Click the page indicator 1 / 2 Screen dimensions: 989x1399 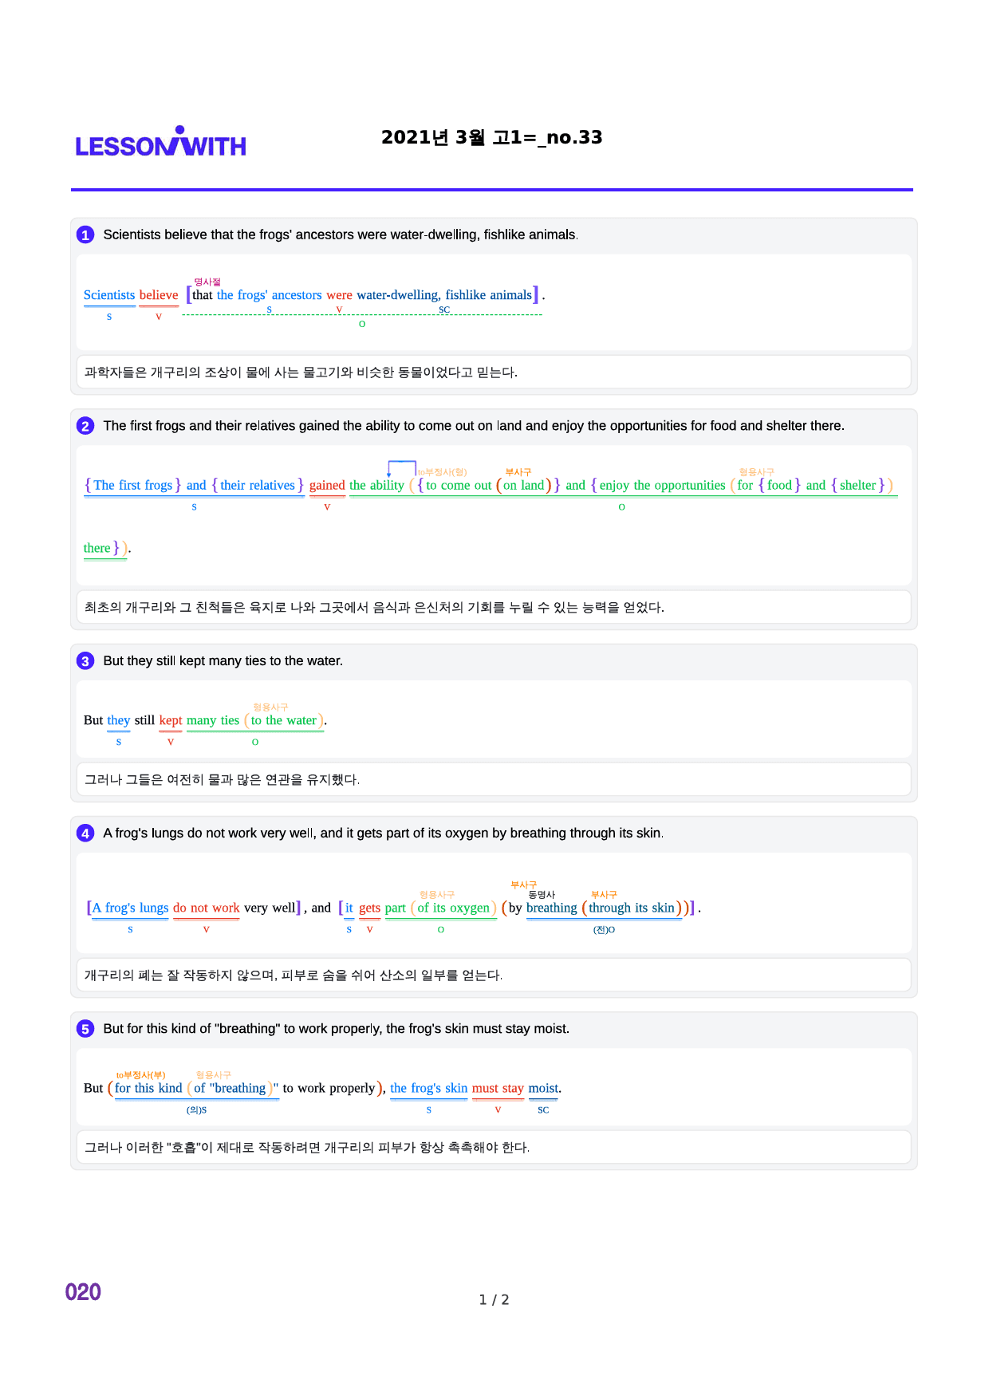[x=494, y=1300]
